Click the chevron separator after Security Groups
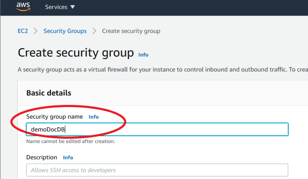308x179 pixels. click(94, 31)
